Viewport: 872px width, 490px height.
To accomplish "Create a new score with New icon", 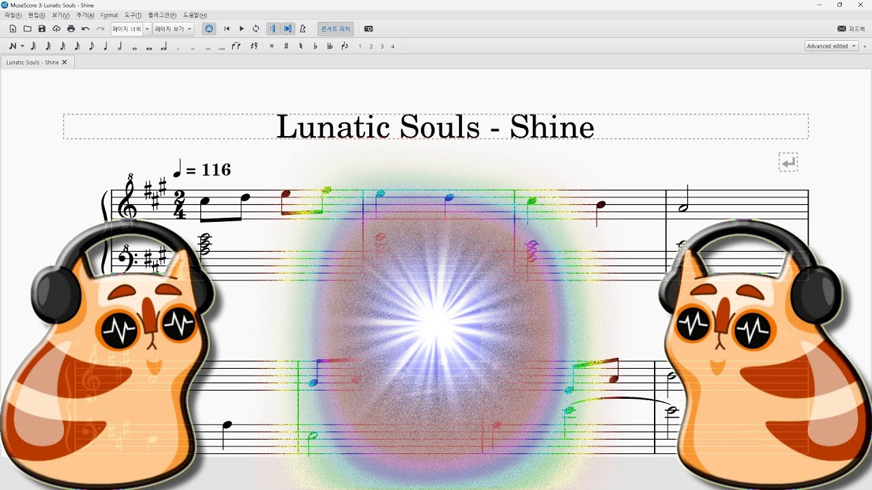I will tap(12, 29).
